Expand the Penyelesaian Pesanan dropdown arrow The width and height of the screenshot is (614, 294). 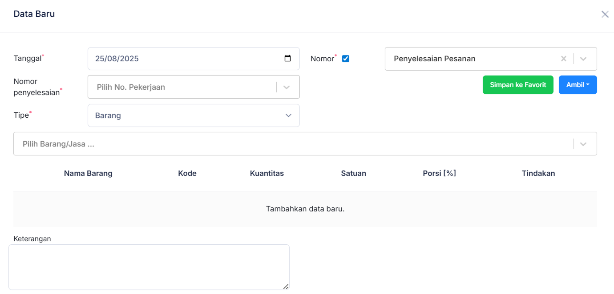tap(583, 59)
